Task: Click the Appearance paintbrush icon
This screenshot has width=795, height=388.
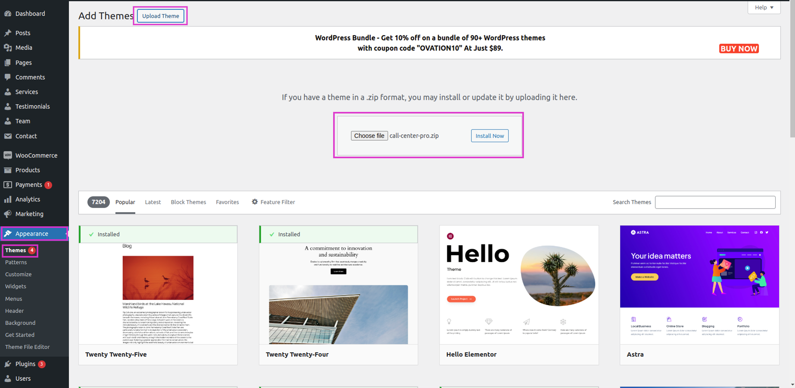Action: point(8,234)
